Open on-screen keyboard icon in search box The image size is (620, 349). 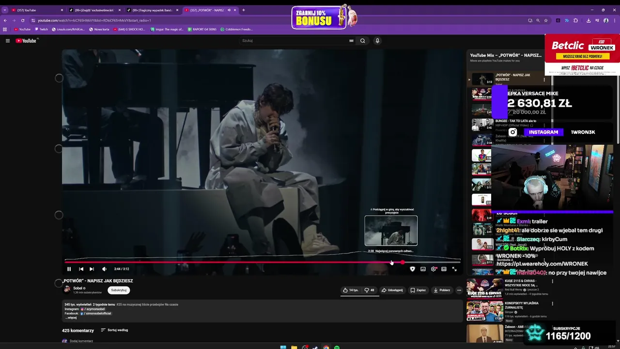click(x=351, y=41)
